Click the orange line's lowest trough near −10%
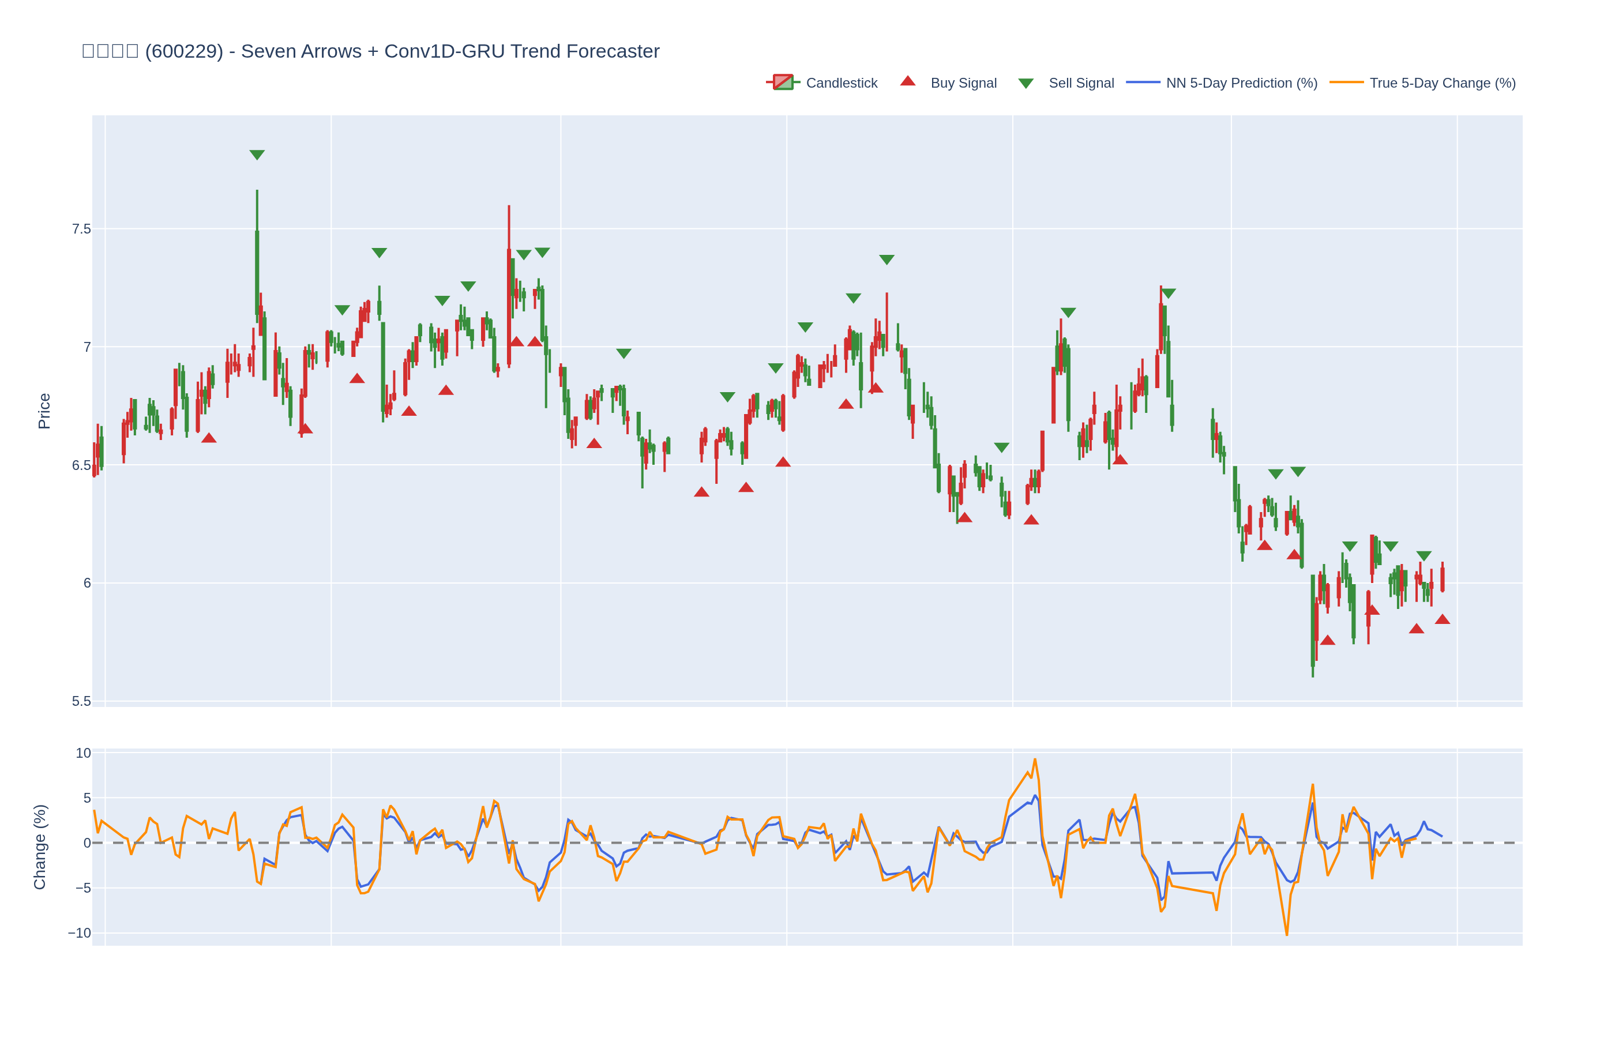 point(1286,934)
